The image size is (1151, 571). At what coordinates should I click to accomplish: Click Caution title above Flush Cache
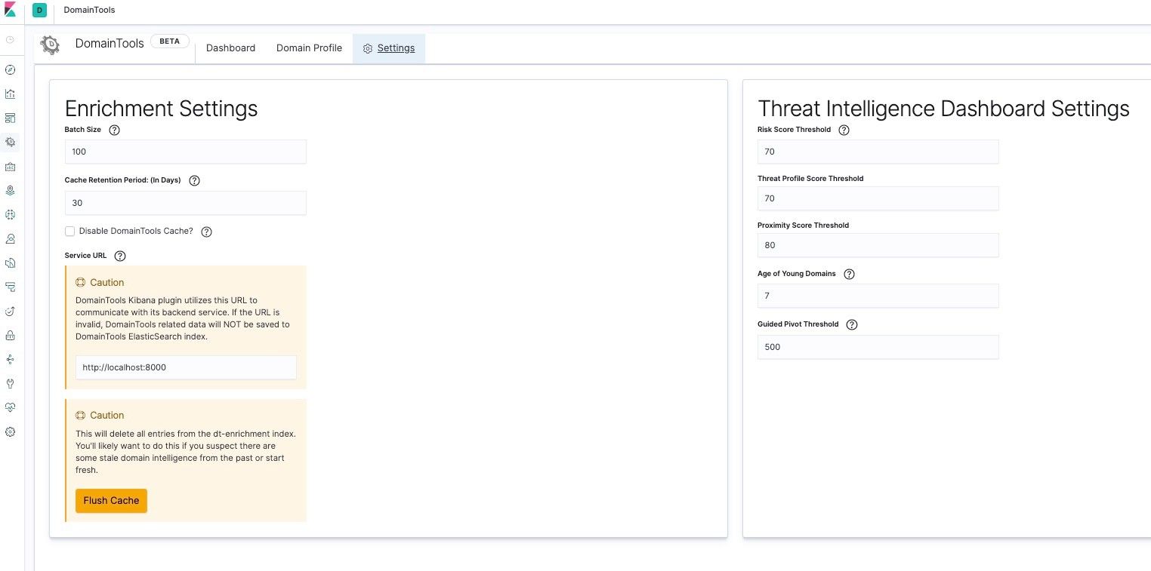(107, 415)
